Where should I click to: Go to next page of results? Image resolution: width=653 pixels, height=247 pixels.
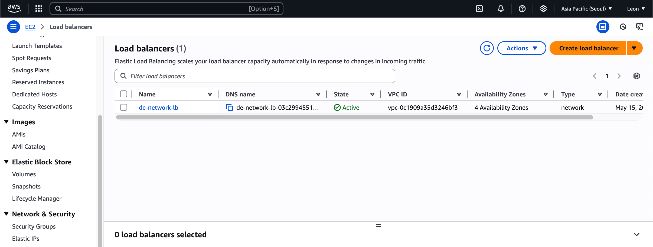619,76
